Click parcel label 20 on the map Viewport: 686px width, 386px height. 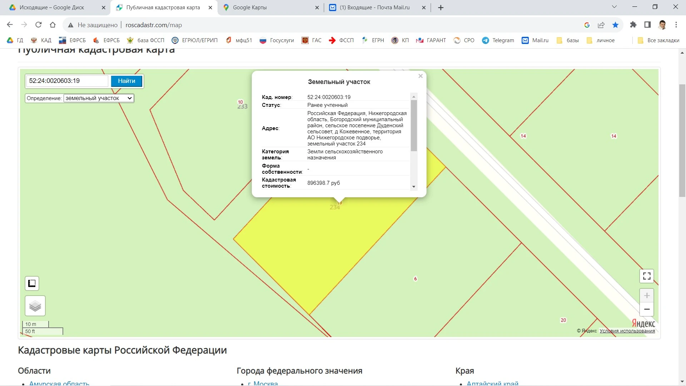[563, 320]
